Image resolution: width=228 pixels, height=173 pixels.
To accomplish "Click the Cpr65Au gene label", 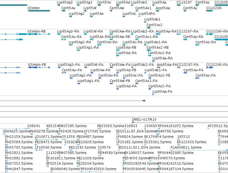I will 68,8.
